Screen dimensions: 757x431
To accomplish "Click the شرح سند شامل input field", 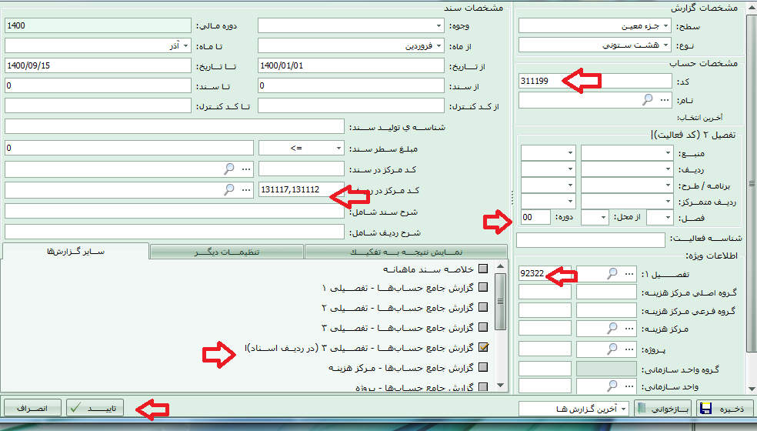I will [x=175, y=211].
